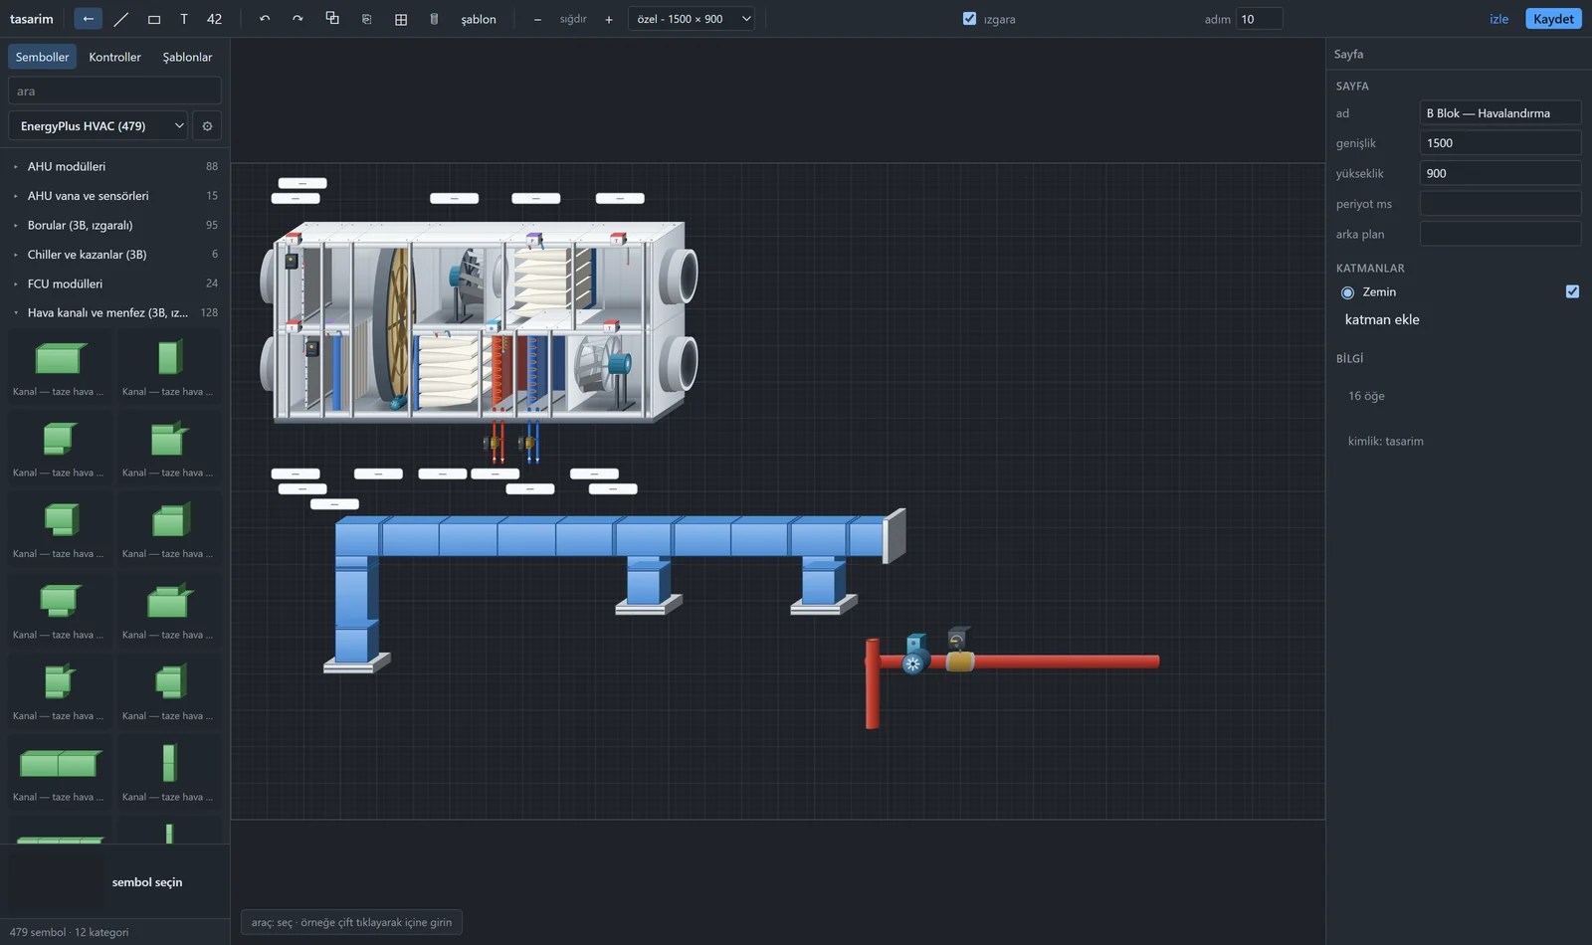Expand AHU vana ve sensörleri category
The image size is (1592, 945).
tap(114, 196)
